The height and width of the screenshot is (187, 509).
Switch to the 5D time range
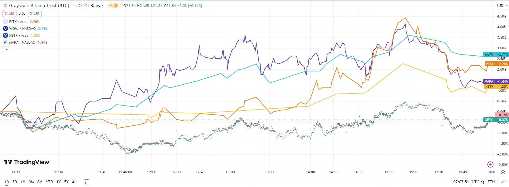coord(15,182)
